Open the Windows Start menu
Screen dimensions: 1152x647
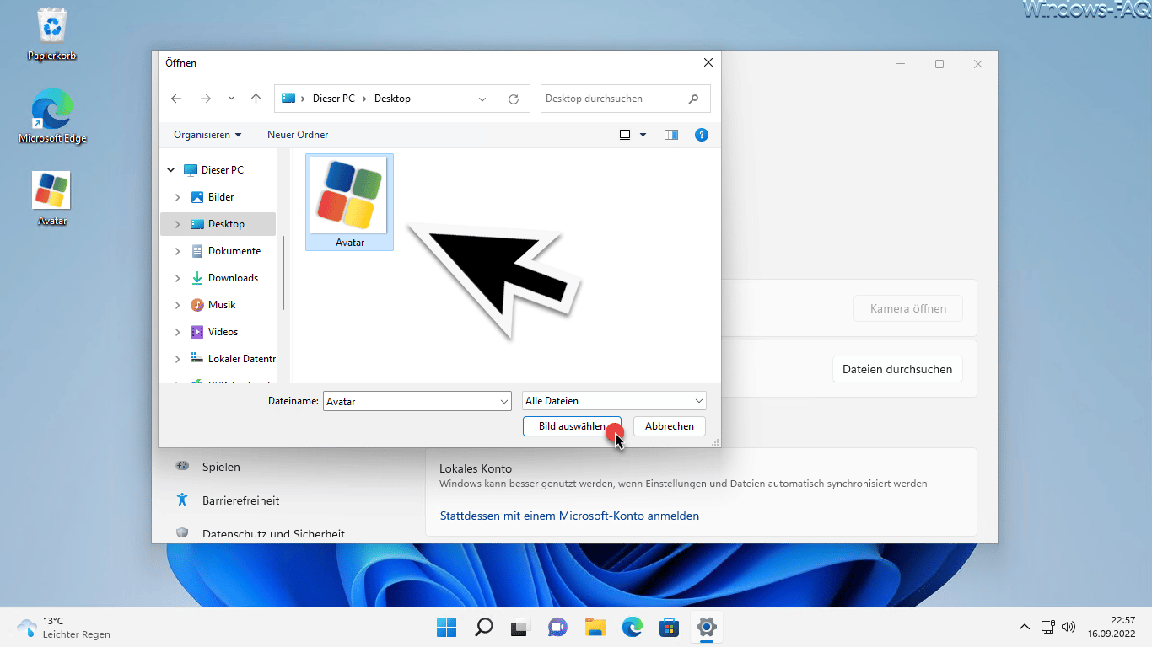(x=446, y=627)
